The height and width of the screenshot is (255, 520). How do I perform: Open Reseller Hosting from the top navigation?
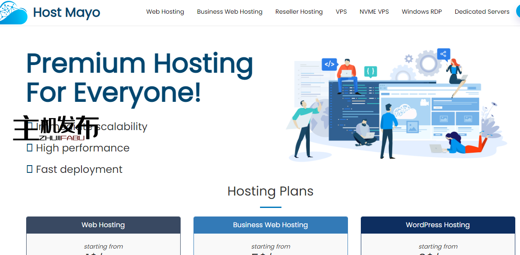[299, 12]
